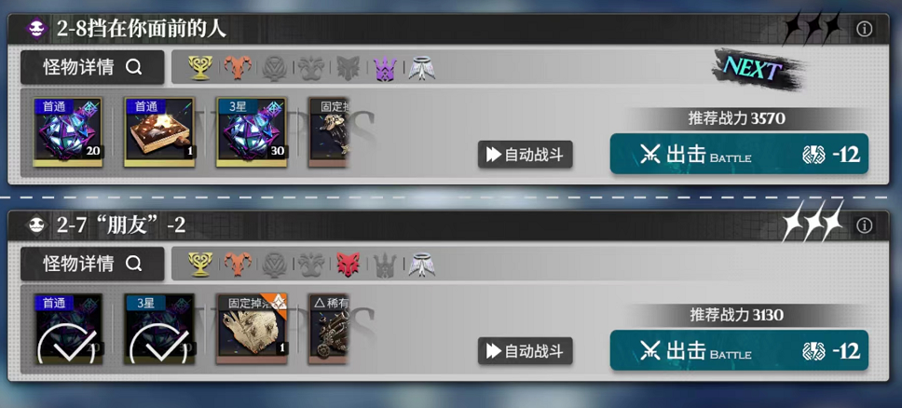This screenshot has width=902, height=408.
Task: Enable 自动战斗 auto battle for stage 2-8
Action: pyautogui.click(x=526, y=155)
